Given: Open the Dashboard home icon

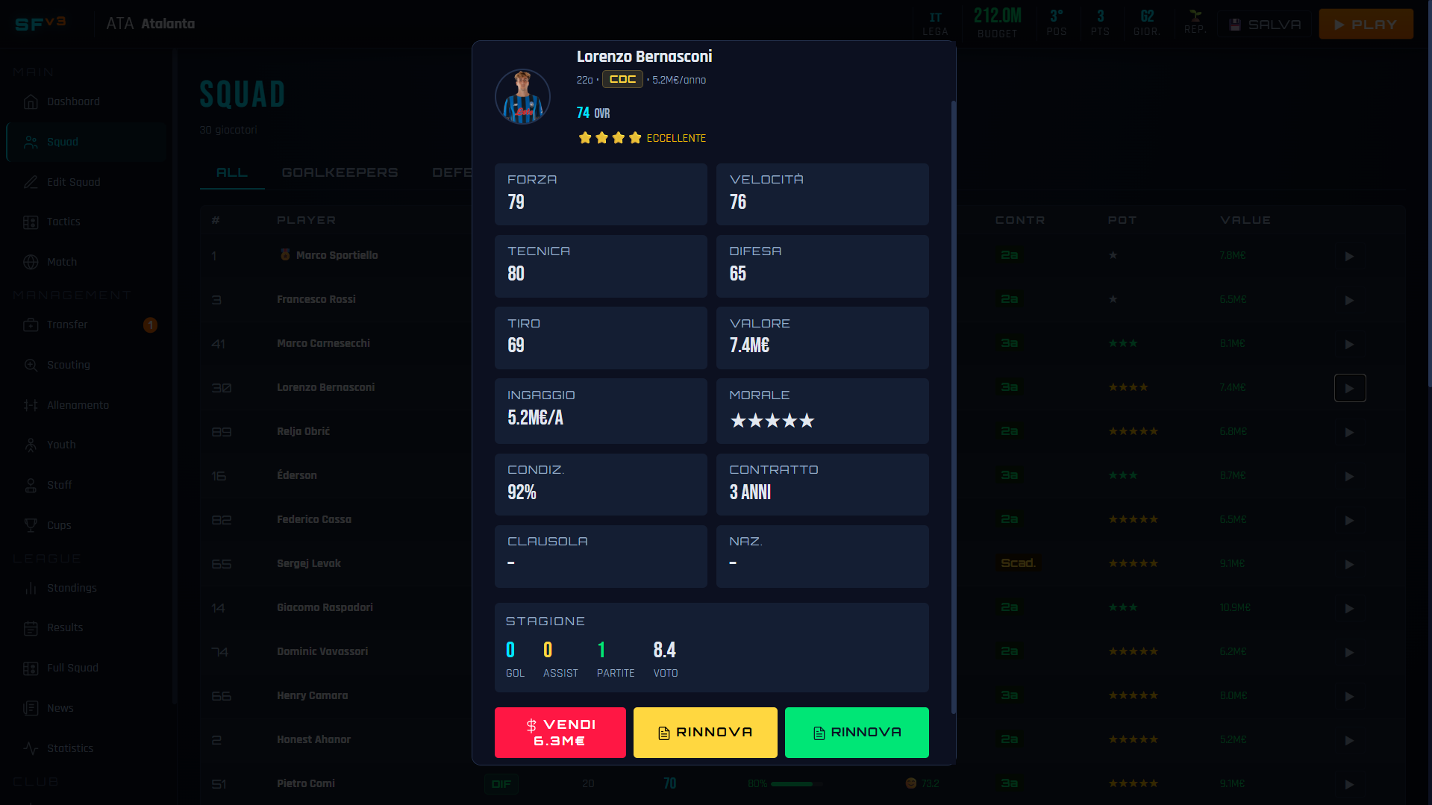Looking at the screenshot, I should (x=31, y=102).
